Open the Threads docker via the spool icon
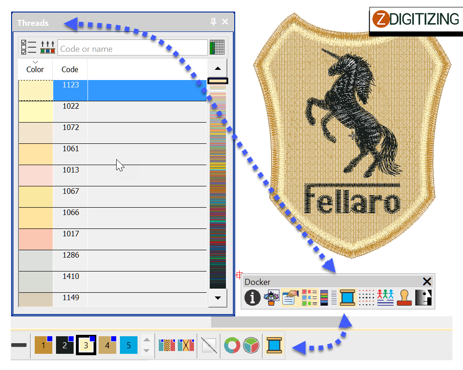 pyautogui.click(x=347, y=297)
